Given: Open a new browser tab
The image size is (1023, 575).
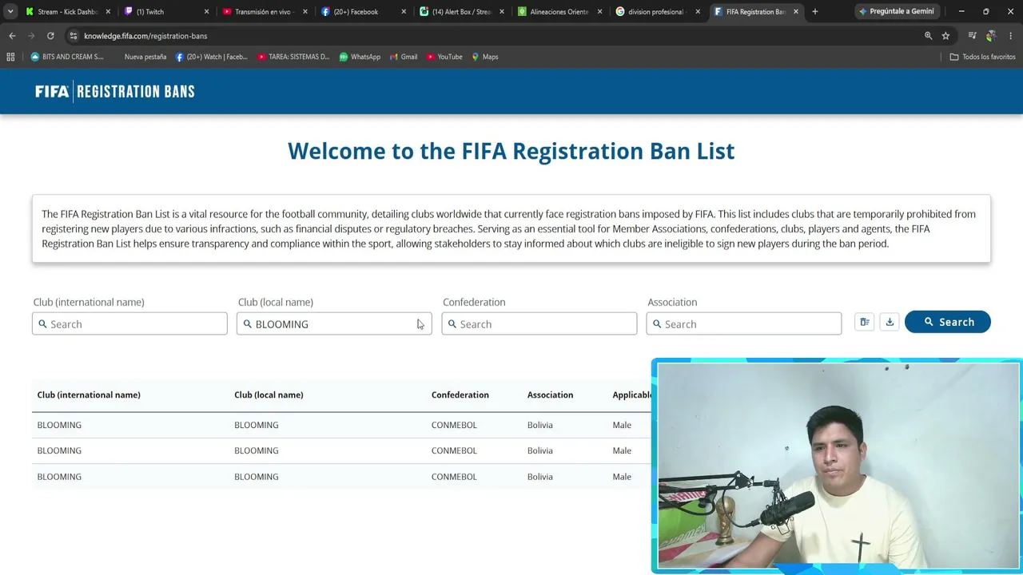Looking at the screenshot, I should (x=815, y=12).
